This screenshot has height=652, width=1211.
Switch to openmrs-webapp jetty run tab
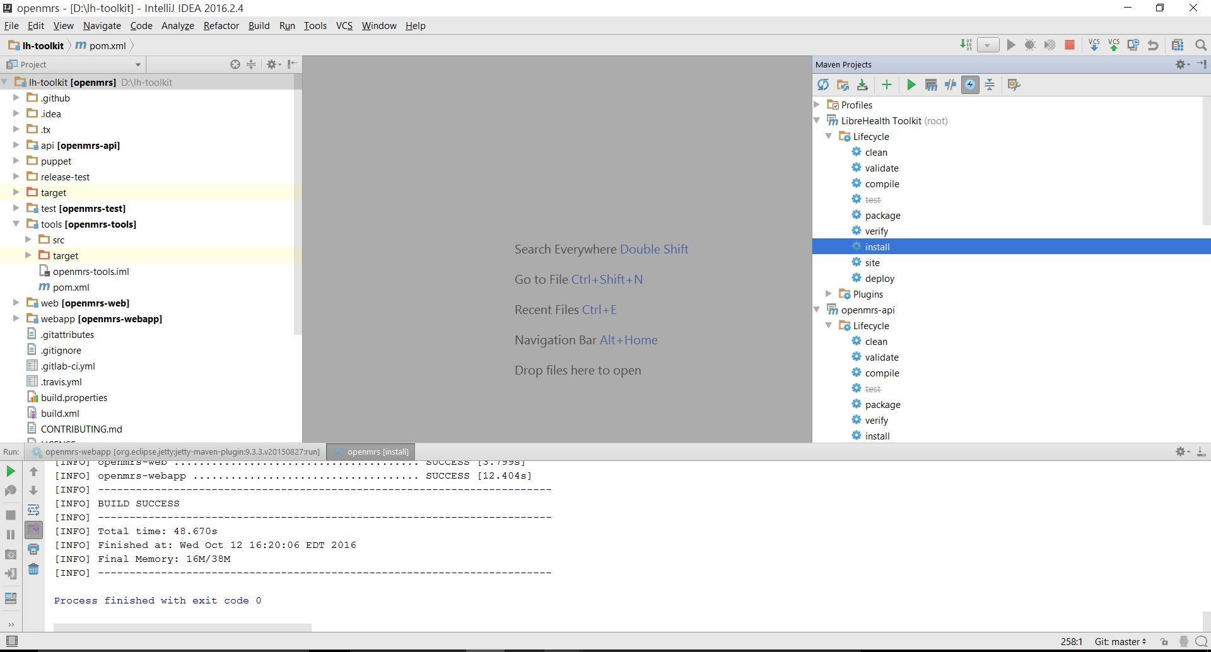176,451
